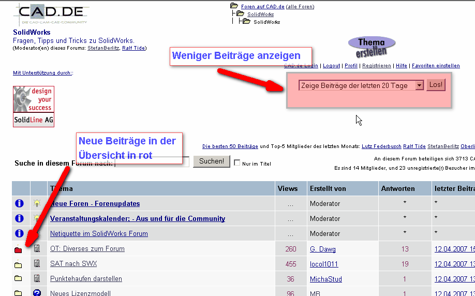Click red folder icon of OT: Diverses row
Viewport: 475px width, 296px height.
click(18, 249)
